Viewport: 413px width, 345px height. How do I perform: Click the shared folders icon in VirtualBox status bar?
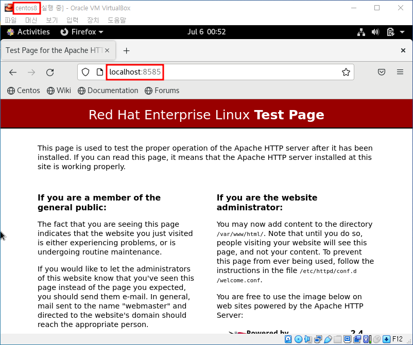click(x=338, y=339)
